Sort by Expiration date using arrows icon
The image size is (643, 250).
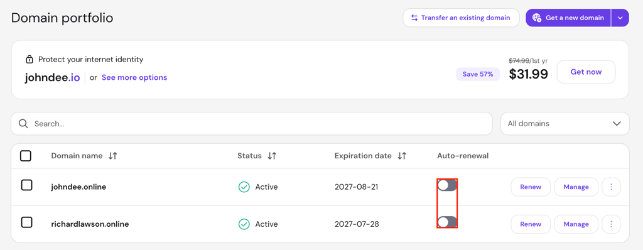[402, 156]
